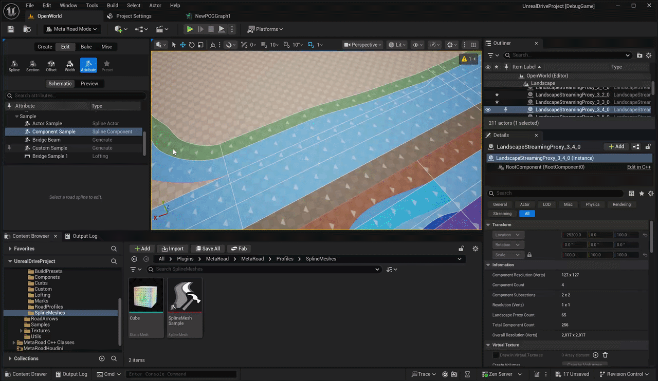
Task: Click the Search attributes field
Action: 76,96
